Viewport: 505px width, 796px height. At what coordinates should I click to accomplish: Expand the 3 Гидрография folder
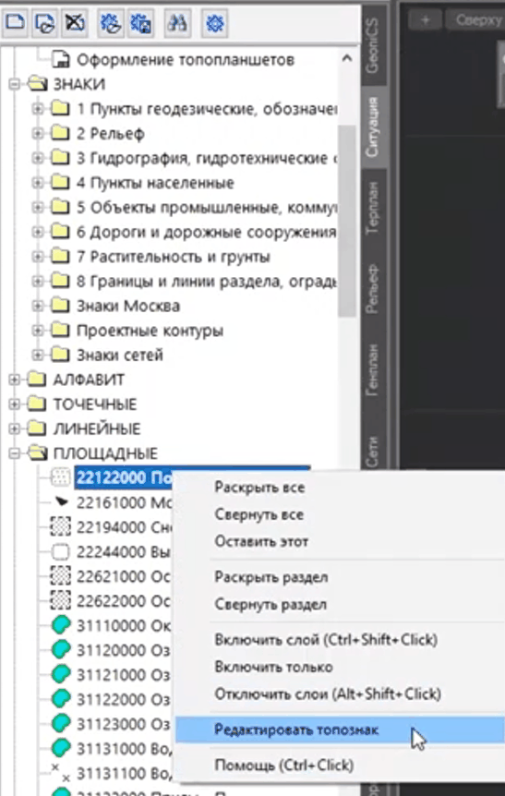coord(38,159)
